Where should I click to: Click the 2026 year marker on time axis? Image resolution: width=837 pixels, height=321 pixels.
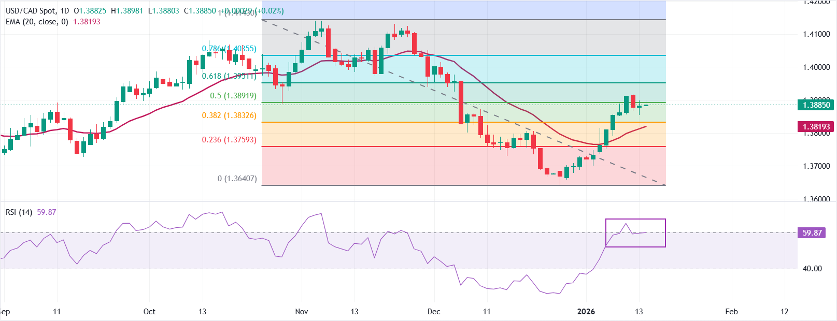point(586,312)
